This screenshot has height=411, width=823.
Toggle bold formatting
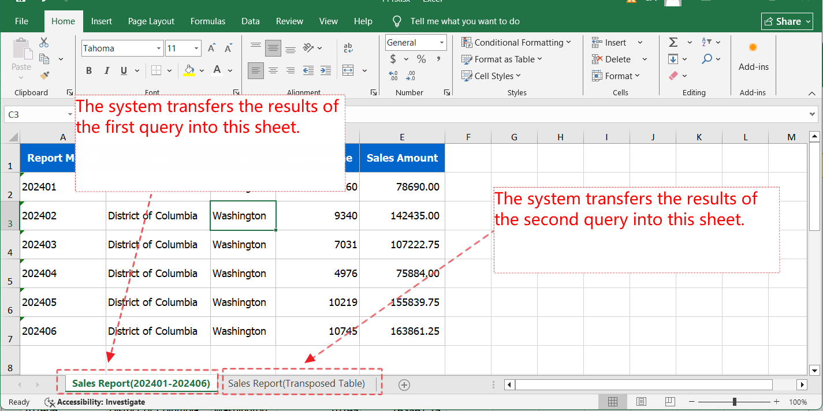pyautogui.click(x=89, y=70)
